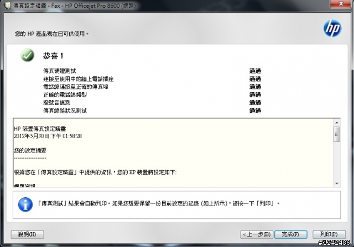Click the 您的 HP 產品現在已可供使用 message
The image size is (354, 247).
tap(51, 34)
